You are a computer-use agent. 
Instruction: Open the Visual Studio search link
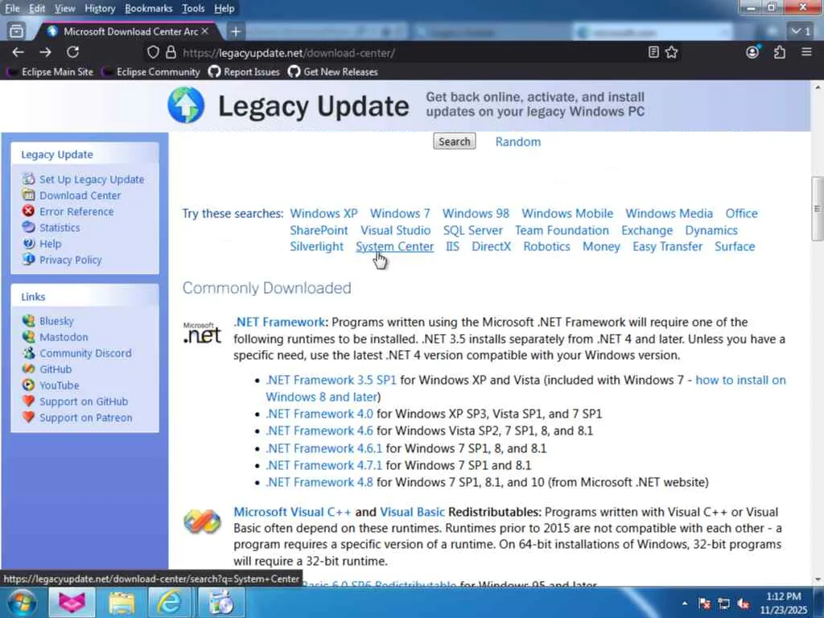[395, 230]
